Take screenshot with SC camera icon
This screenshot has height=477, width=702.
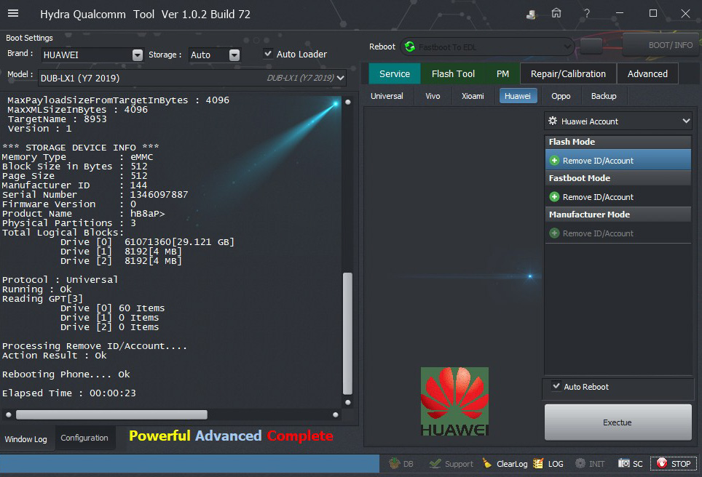pyautogui.click(x=624, y=463)
